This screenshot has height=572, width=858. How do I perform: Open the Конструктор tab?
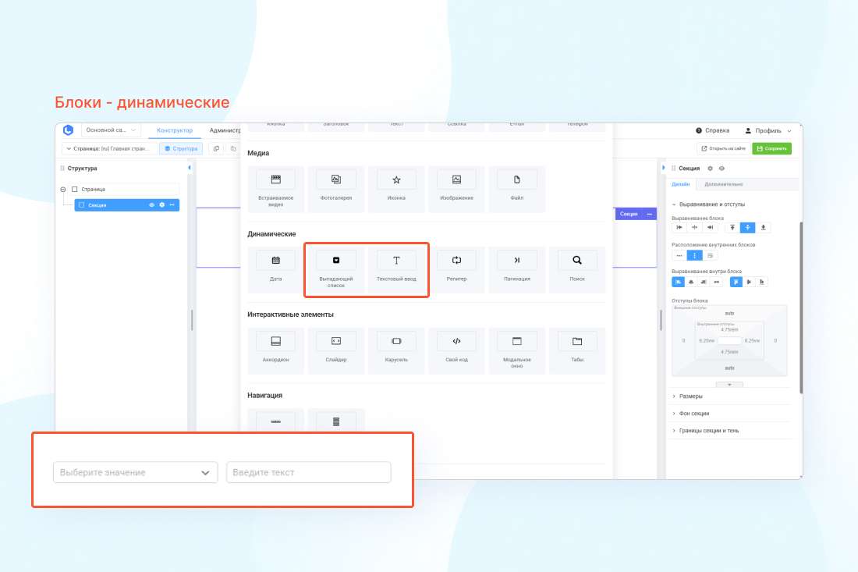(175, 130)
